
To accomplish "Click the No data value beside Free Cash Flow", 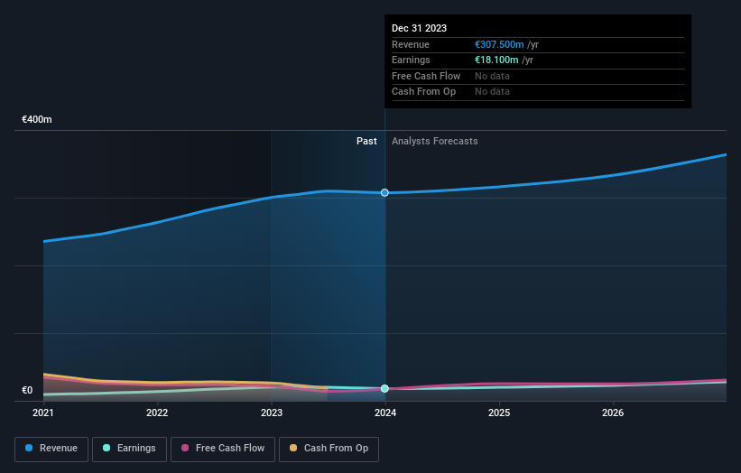I will 493,76.
